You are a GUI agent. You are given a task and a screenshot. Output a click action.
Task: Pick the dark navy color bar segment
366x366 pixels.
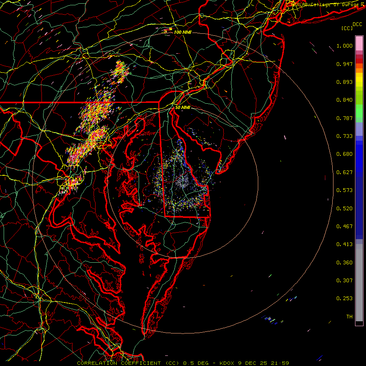[359, 208]
